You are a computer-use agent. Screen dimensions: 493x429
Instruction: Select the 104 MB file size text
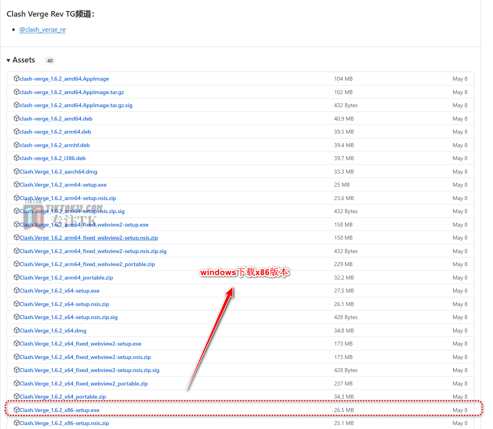click(343, 79)
